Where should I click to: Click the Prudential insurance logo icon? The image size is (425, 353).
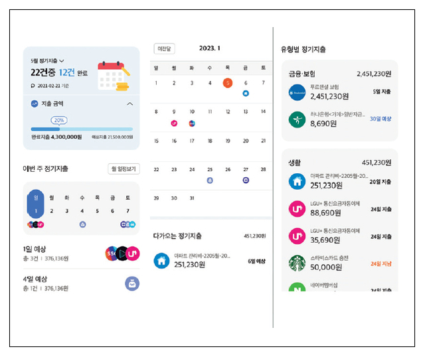[297, 92]
